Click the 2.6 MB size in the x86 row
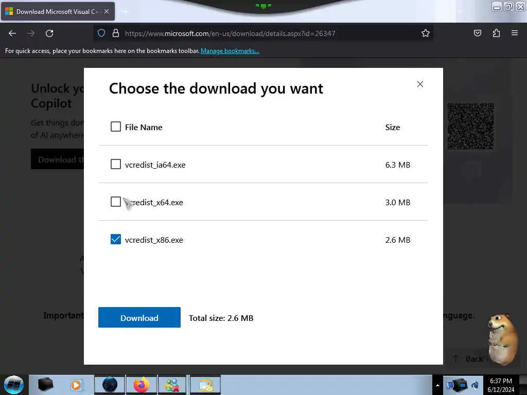 tap(398, 240)
